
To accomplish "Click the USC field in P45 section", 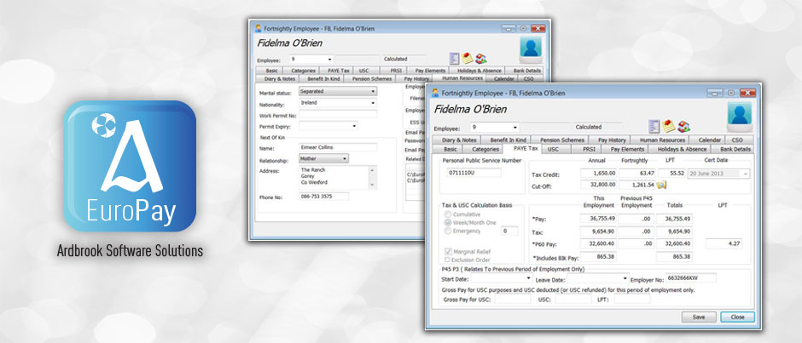I will pos(572,299).
